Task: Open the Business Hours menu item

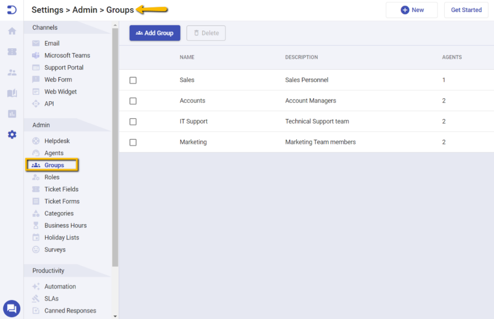Action: [66, 225]
